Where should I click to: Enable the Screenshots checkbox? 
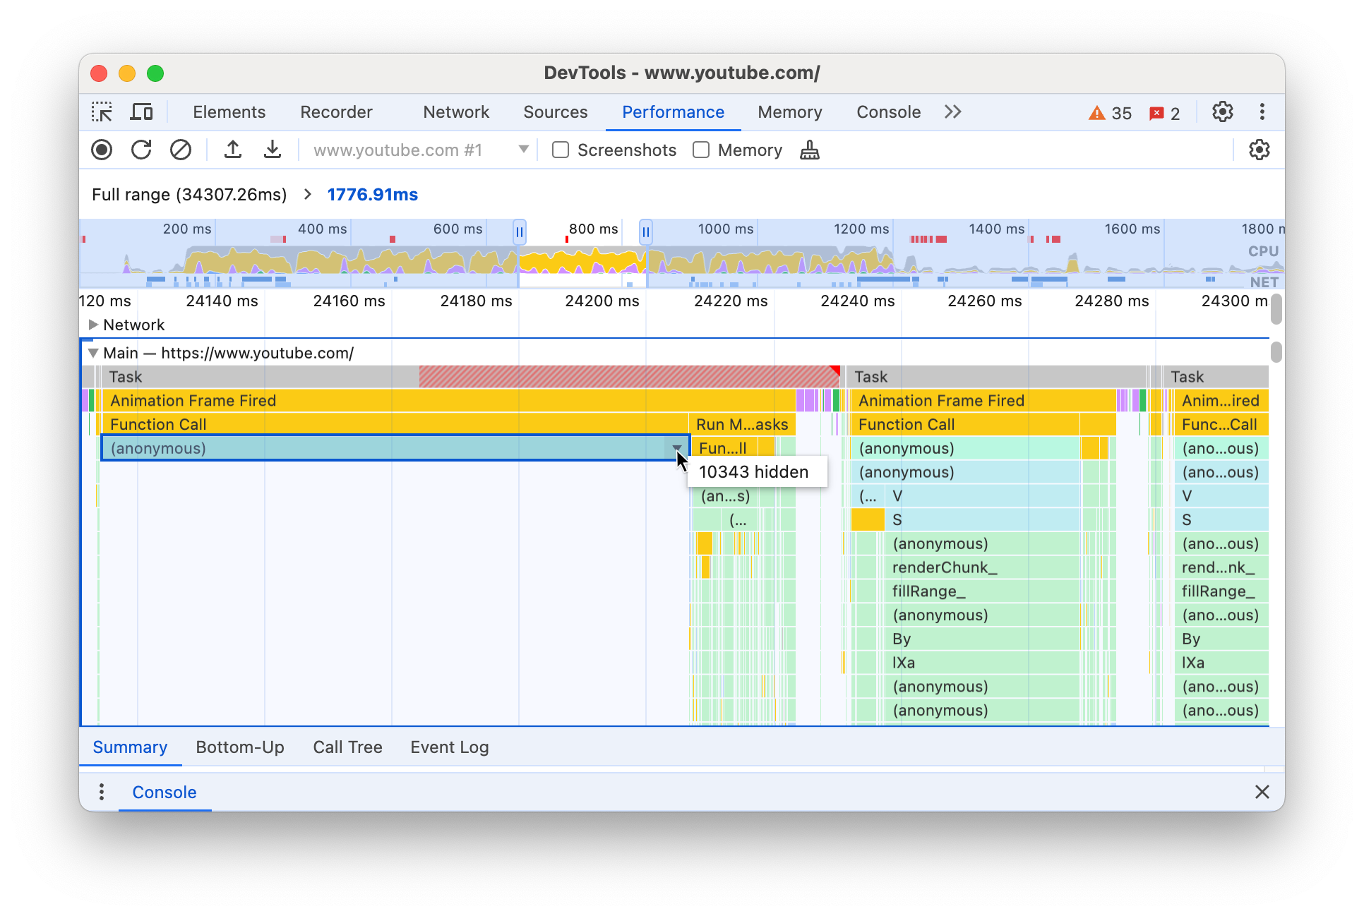pyautogui.click(x=561, y=150)
